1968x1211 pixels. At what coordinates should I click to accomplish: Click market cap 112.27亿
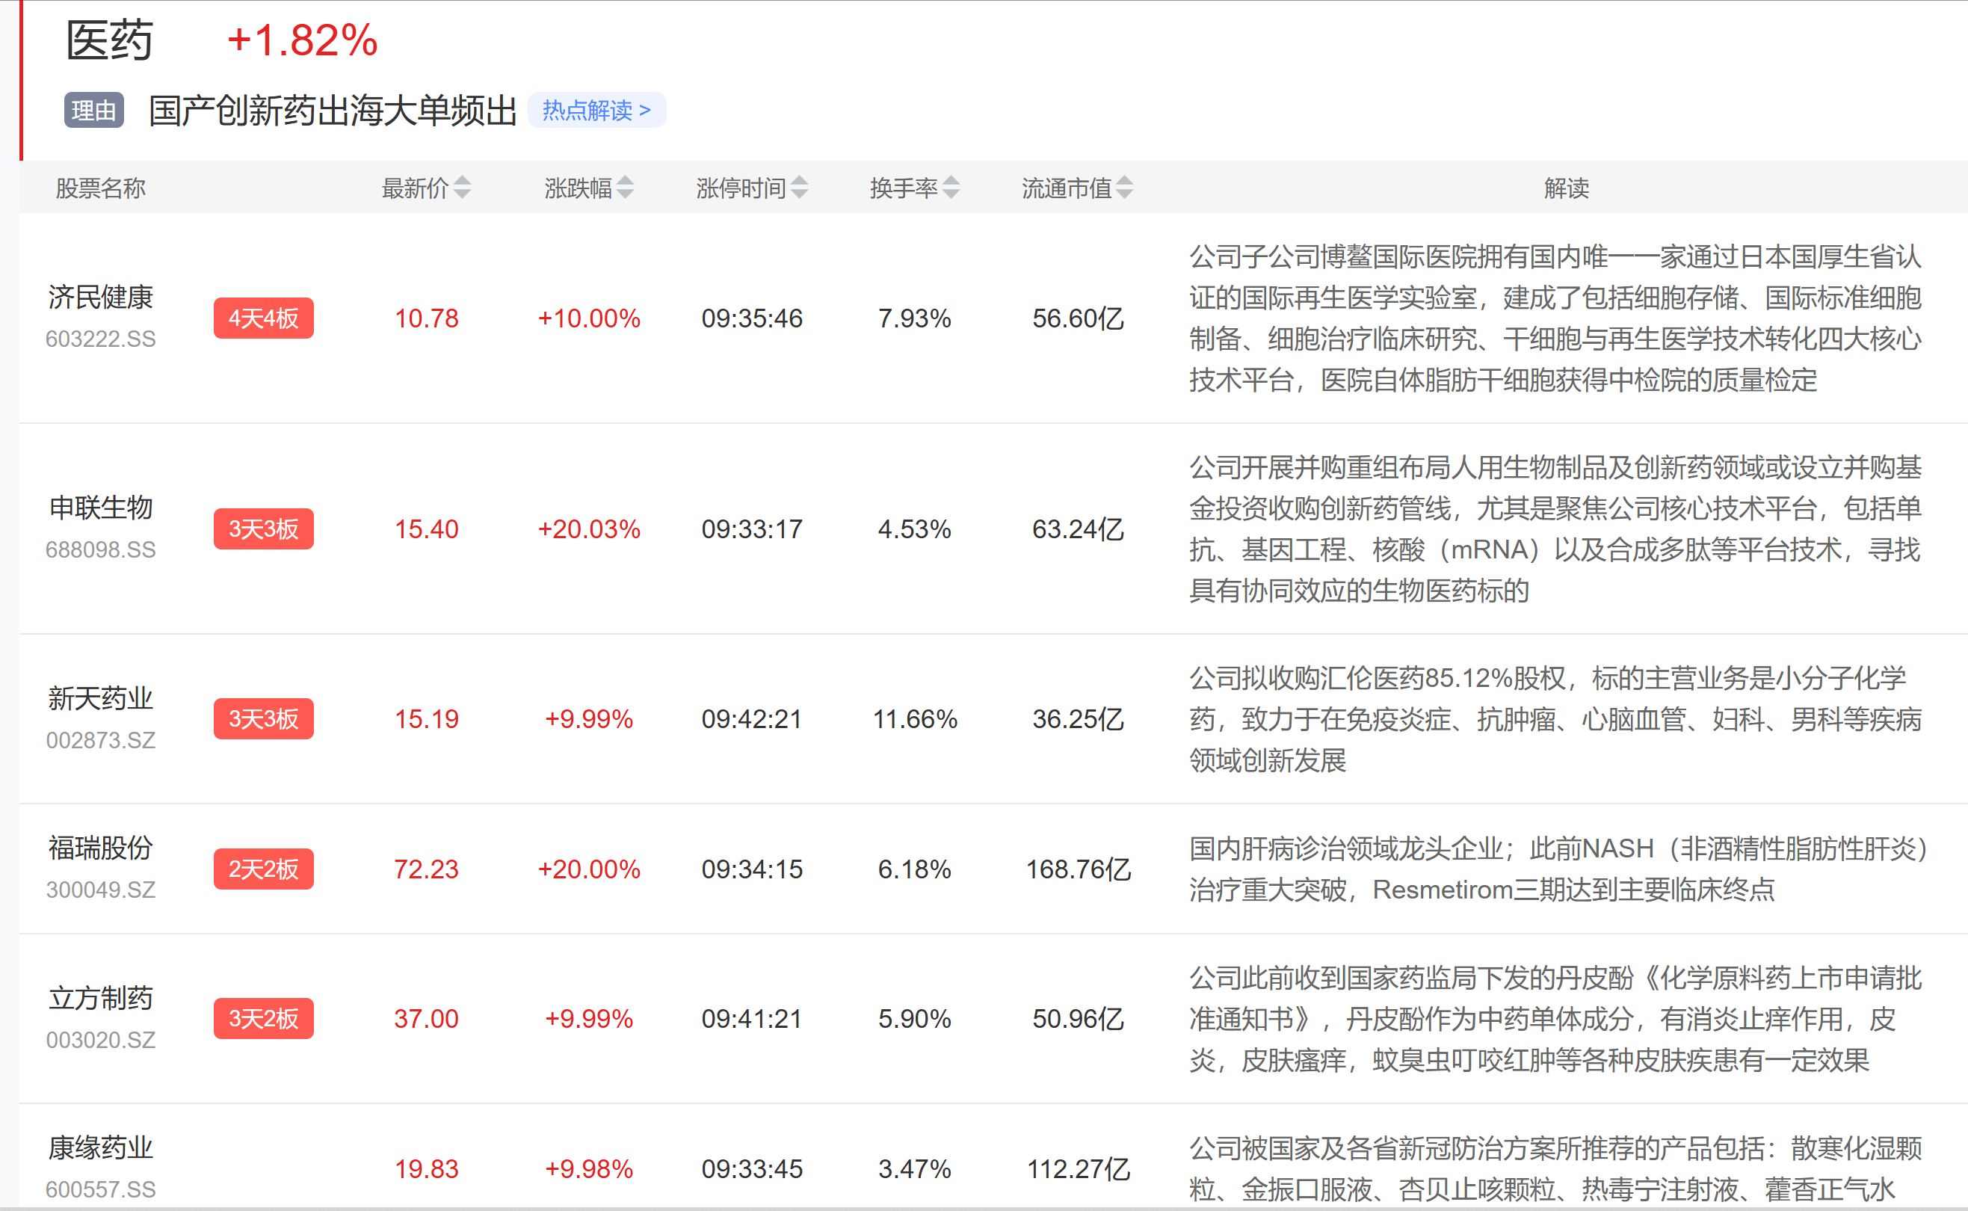[1078, 1168]
